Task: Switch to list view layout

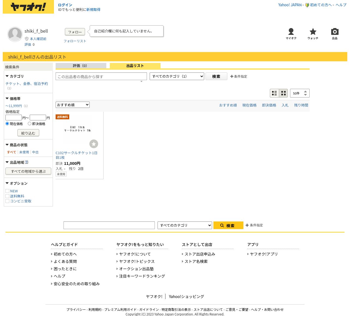Action: pos(274,93)
